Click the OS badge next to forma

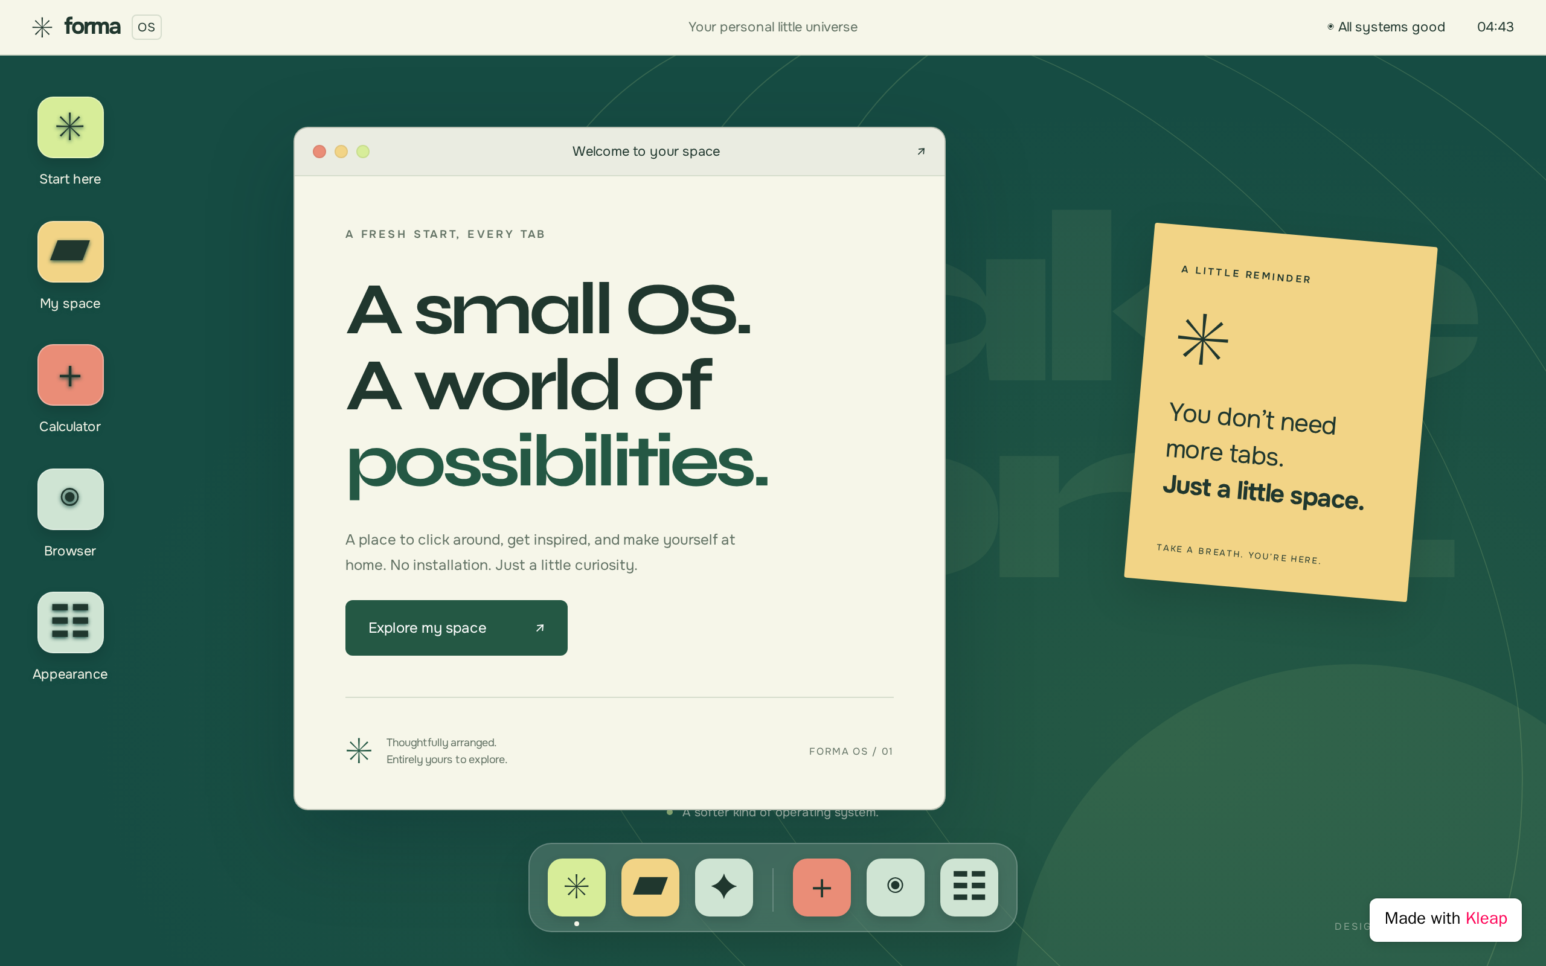tap(146, 27)
